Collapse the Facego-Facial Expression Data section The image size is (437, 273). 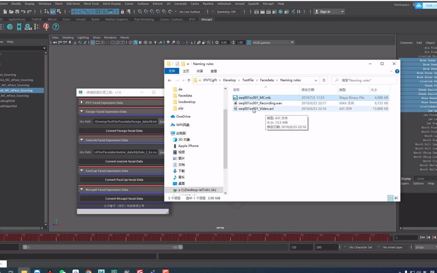[x=81, y=112]
